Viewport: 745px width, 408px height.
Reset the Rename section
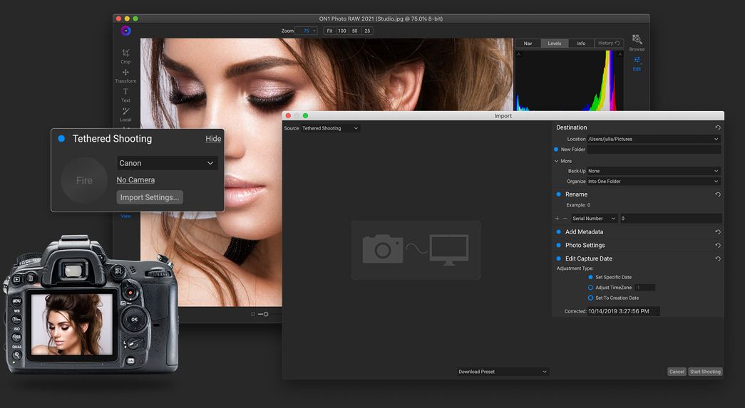[717, 194]
